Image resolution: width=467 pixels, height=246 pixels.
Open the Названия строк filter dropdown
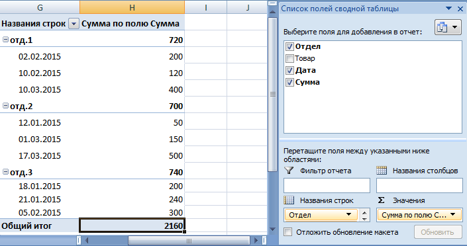(x=74, y=24)
